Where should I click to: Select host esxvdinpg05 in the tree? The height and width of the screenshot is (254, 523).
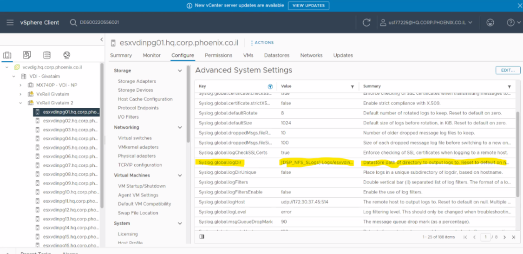coord(70,148)
